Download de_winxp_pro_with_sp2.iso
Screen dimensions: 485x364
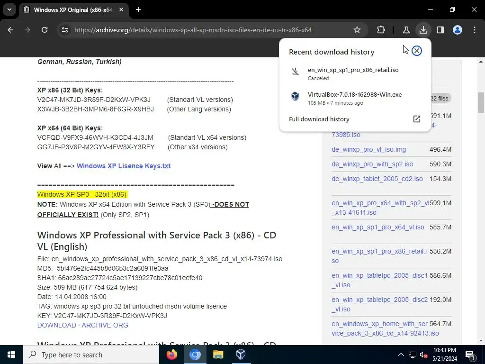pos(372,164)
